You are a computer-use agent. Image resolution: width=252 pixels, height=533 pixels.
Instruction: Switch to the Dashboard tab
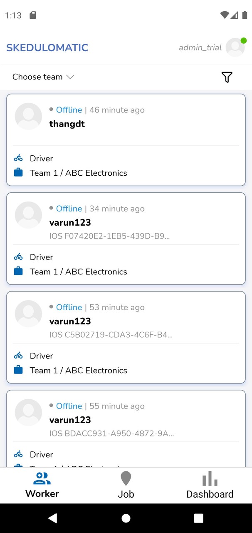(x=210, y=485)
